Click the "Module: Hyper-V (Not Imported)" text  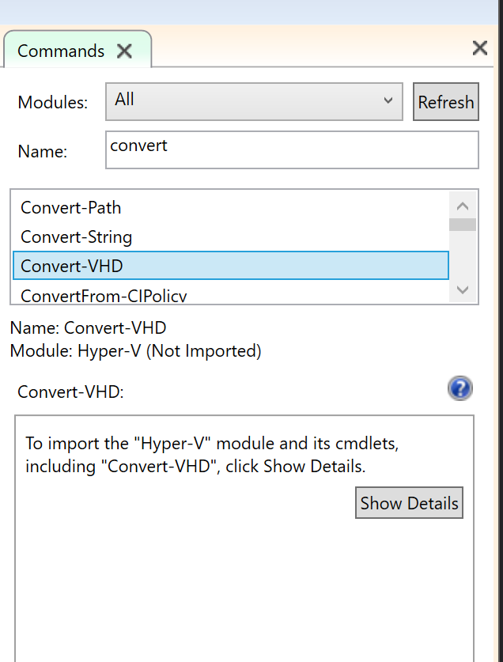tap(135, 351)
